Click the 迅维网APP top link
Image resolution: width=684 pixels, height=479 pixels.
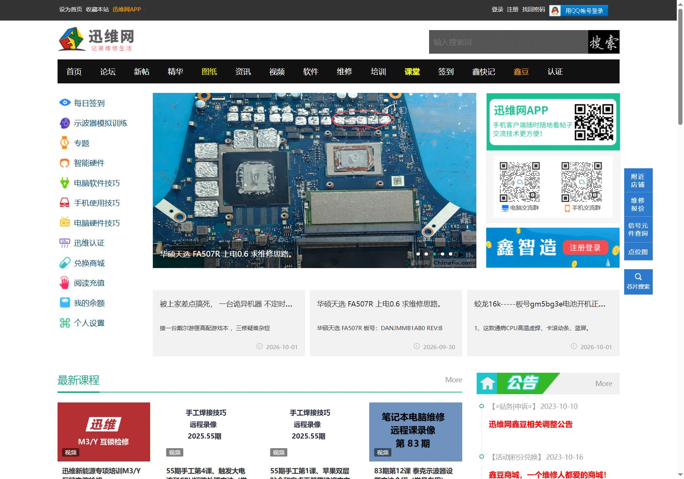coord(127,10)
